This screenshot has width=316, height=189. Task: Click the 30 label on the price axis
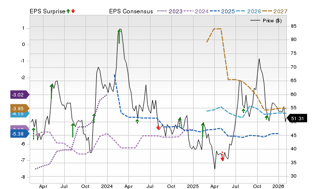(x=294, y=176)
